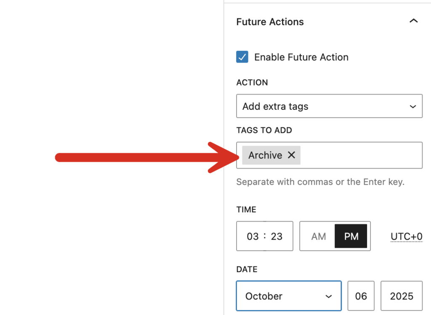The height and width of the screenshot is (315, 431).
Task: Click the Enable Future Action label
Action: click(301, 57)
